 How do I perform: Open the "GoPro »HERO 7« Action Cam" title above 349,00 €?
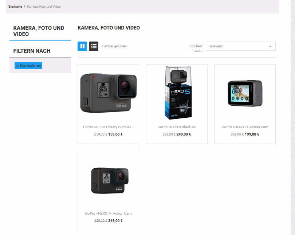tap(109, 214)
